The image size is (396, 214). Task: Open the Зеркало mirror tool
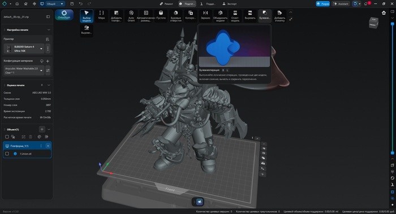coord(205,16)
